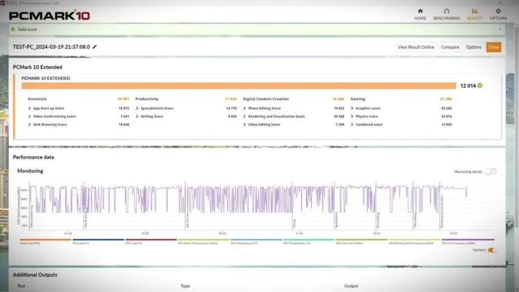Click result title TEST-PC_2024-03-19 21:37:08.0
519x292 pixels.
click(x=51, y=47)
